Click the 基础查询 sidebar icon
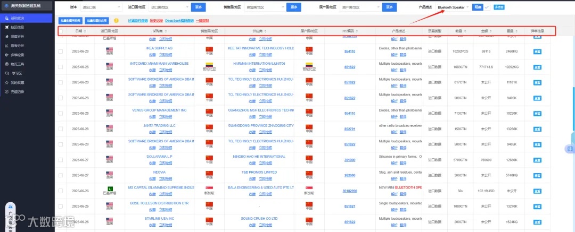Viewport: 575px width, 232px height. (x=6, y=18)
